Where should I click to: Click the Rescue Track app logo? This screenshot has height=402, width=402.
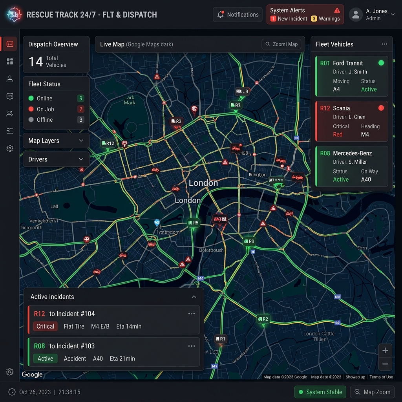click(x=14, y=15)
